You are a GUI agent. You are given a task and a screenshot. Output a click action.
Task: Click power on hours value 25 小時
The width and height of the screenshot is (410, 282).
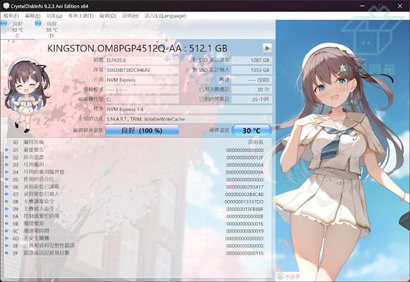pos(252,99)
